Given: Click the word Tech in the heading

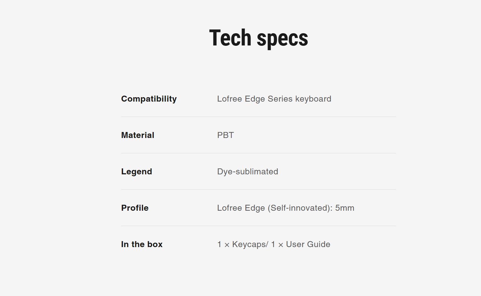Looking at the screenshot, I should (x=230, y=38).
